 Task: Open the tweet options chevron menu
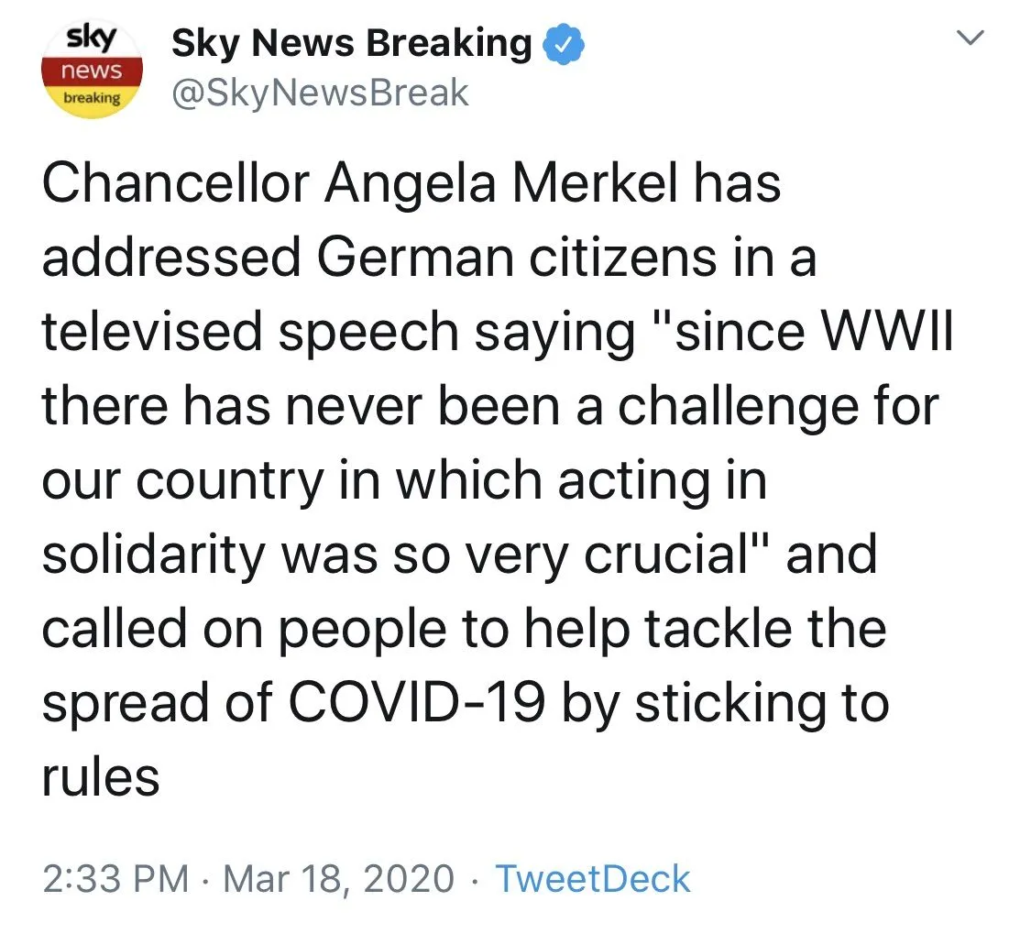click(969, 39)
